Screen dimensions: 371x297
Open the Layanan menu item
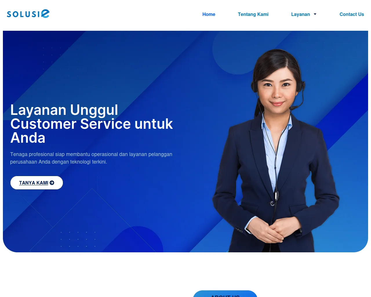click(x=301, y=14)
